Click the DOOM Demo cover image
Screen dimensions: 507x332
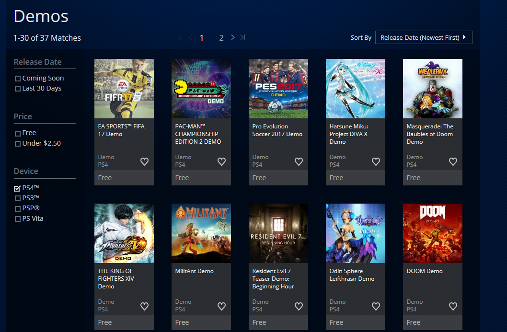(433, 233)
